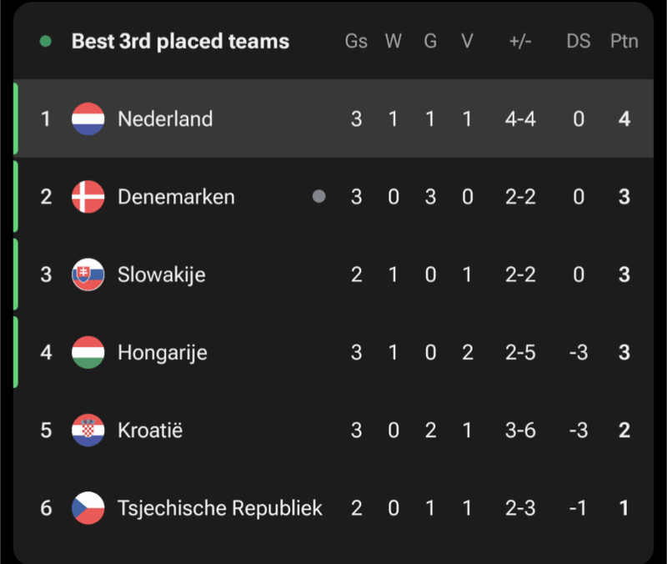
Task: Select the Slowakije team name
Action: pyautogui.click(x=161, y=274)
